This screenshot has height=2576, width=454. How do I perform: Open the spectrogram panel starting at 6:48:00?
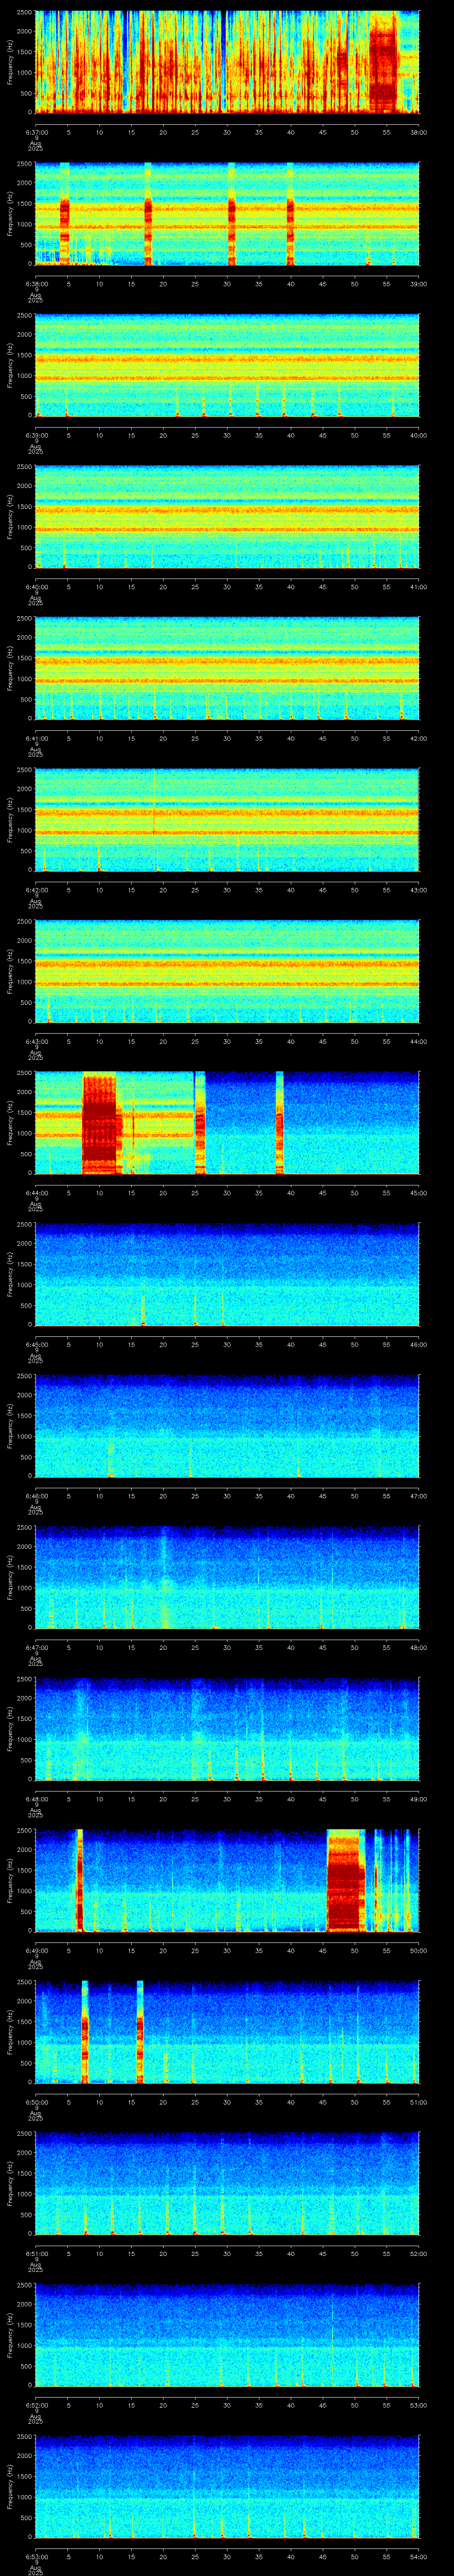[x=227, y=1729]
